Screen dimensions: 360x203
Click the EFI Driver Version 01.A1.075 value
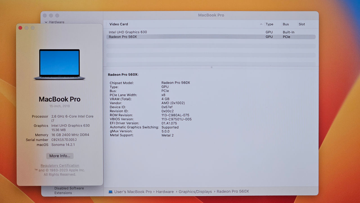tap(169, 123)
